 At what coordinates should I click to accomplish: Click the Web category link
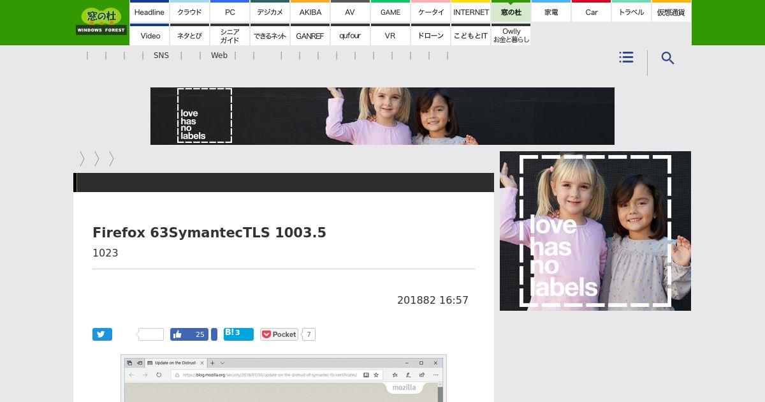tap(219, 56)
